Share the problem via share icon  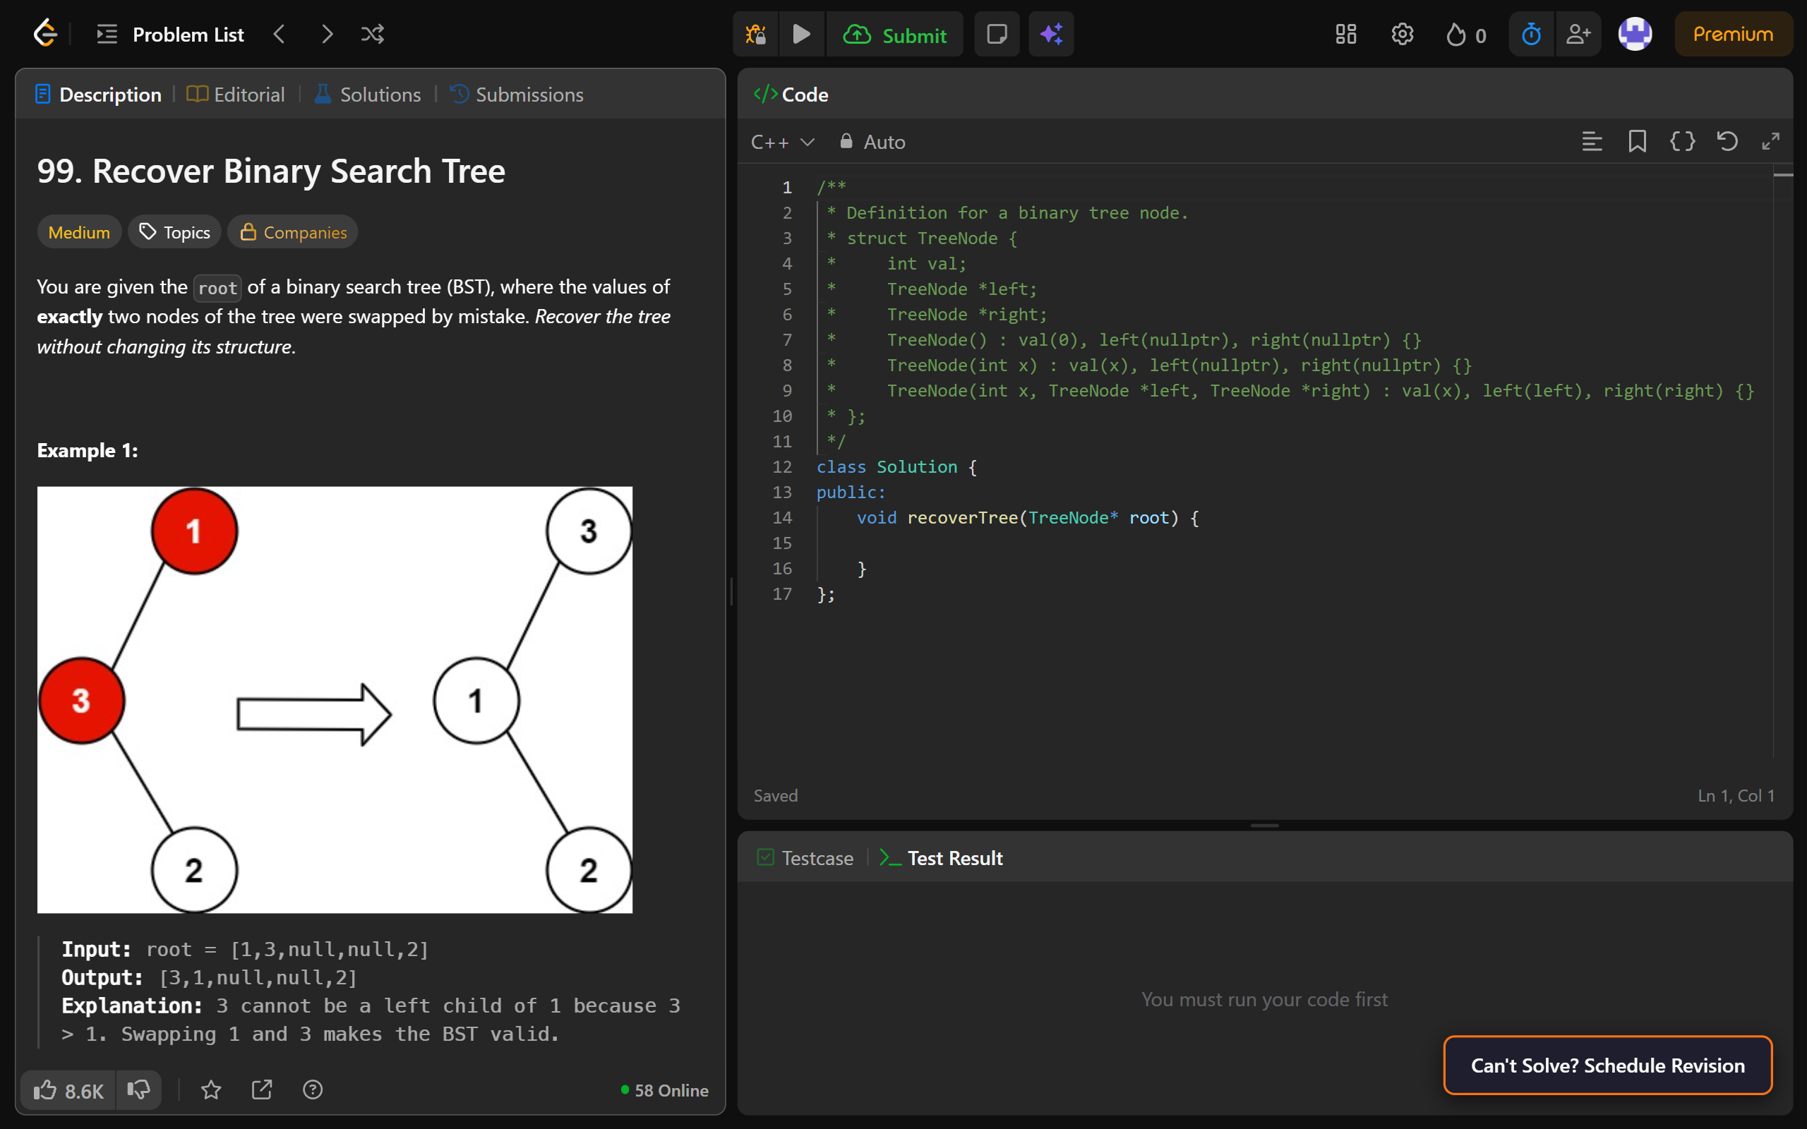point(261,1090)
